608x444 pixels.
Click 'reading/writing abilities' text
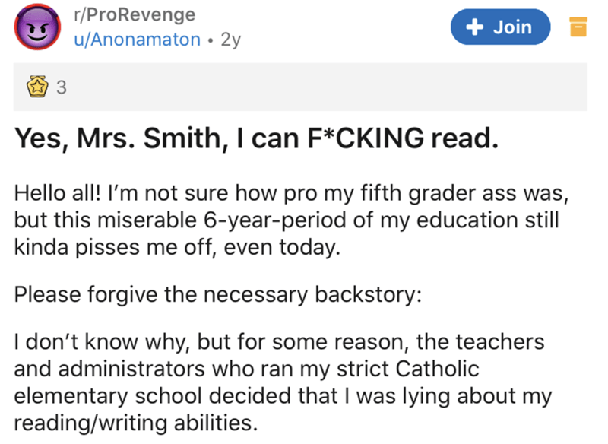(x=136, y=423)
